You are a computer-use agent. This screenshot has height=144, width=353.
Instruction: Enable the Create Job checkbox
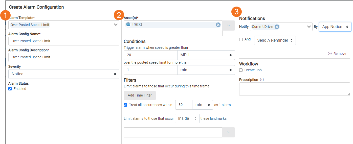coord(241,70)
